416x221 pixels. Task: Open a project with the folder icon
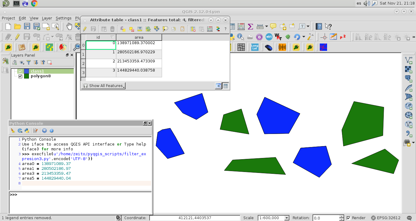17,26
